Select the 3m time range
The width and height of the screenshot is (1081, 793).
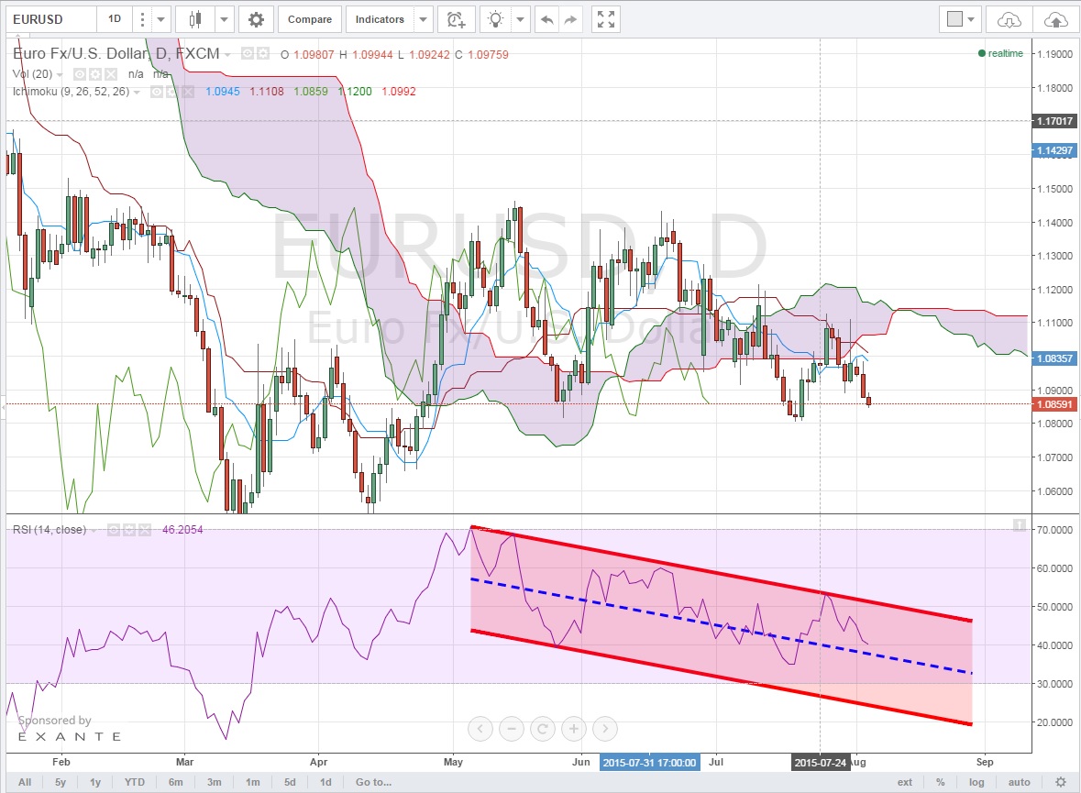tap(214, 782)
